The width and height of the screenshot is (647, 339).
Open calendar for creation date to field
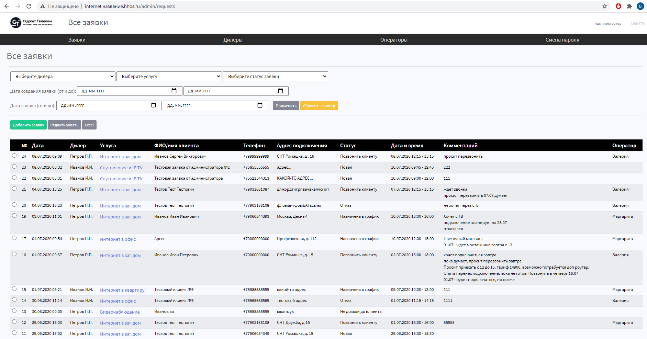click(x=281, y=91)
